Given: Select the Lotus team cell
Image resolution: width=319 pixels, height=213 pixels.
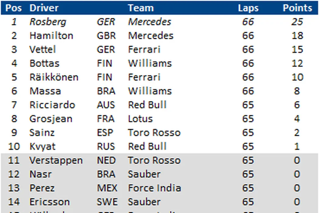Looking at the screenshot, I should coord(140,119).
